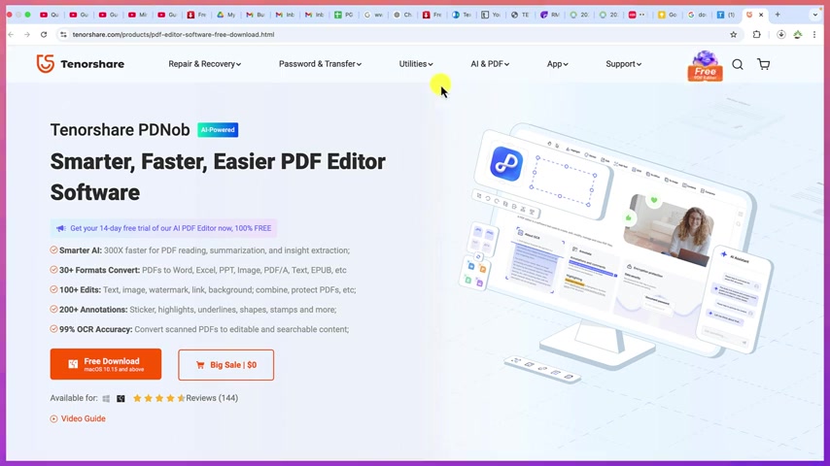Open the shopping cart icon

763,64
